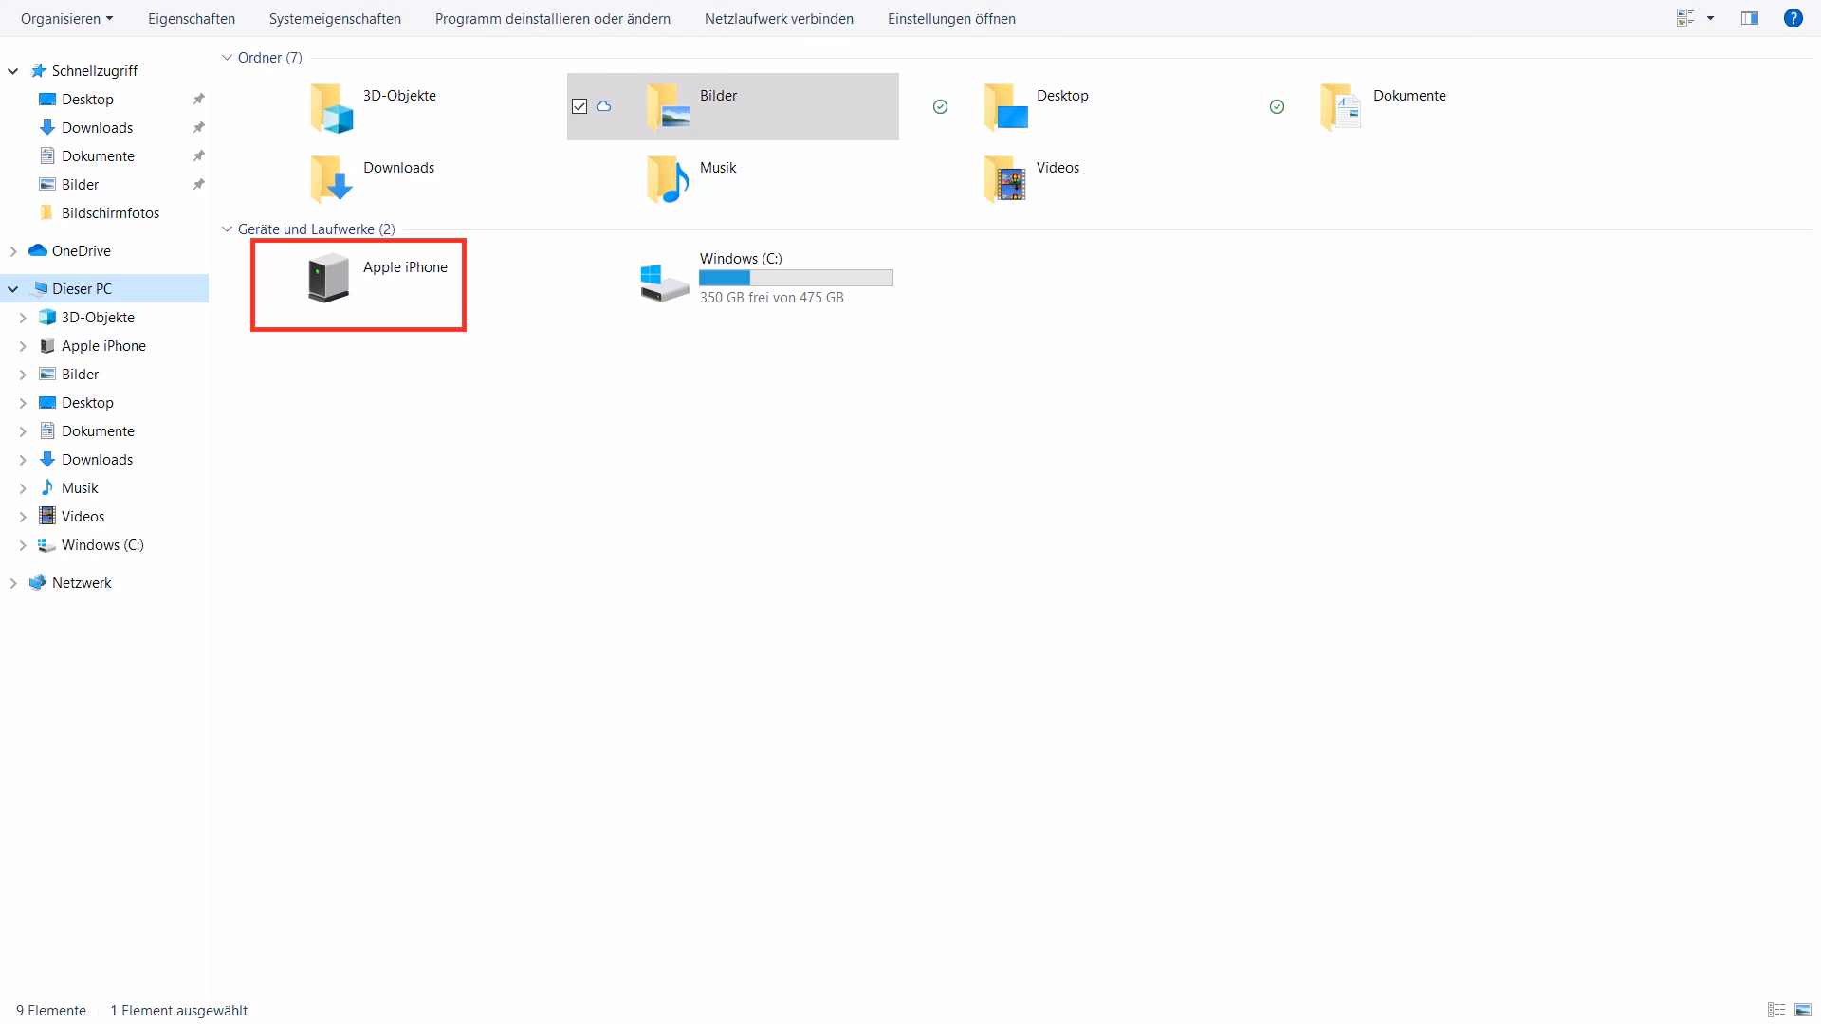
Task: Switch to large icons view in status bar
Action: (1803, 1010)
